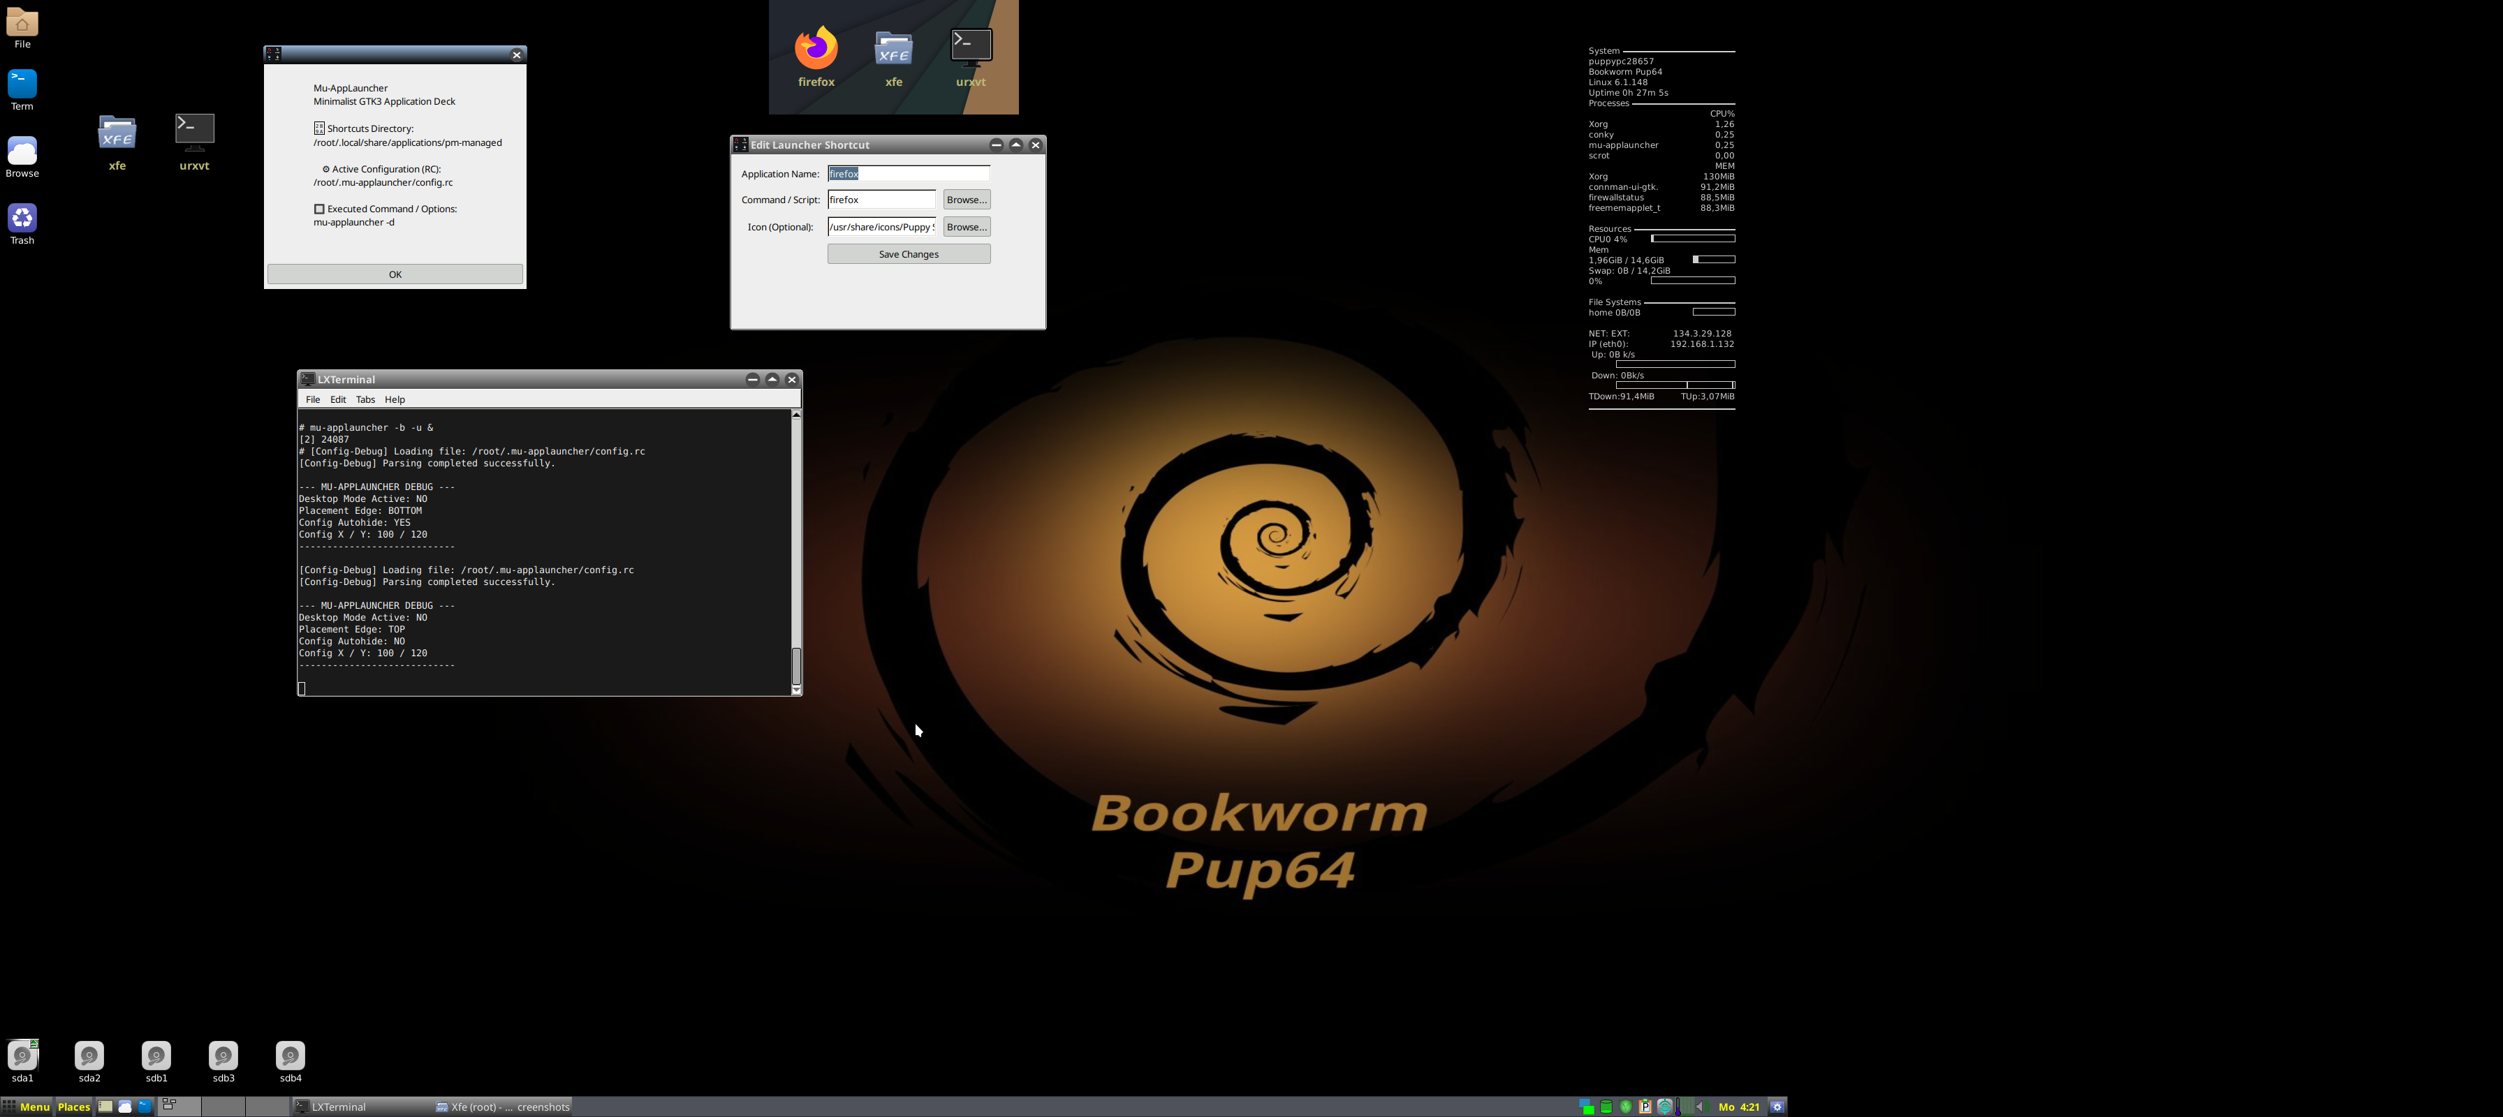Switch to the Xfe (root) taskbar entry
This screenshot has height=1117, width=2503.
[502, 1107]
